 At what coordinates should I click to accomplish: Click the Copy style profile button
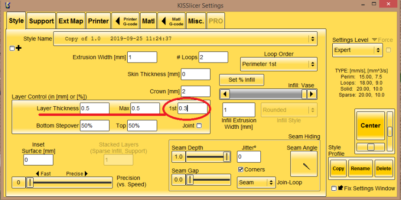[338, 168]
